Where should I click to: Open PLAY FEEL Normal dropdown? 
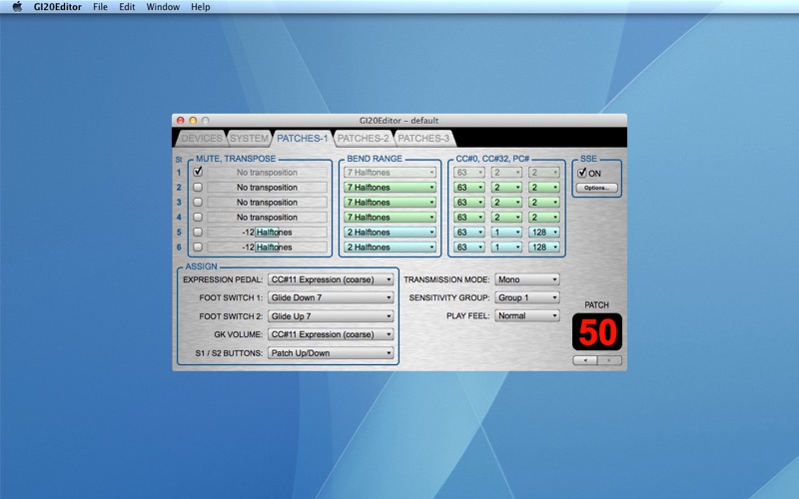coord(527,315)
